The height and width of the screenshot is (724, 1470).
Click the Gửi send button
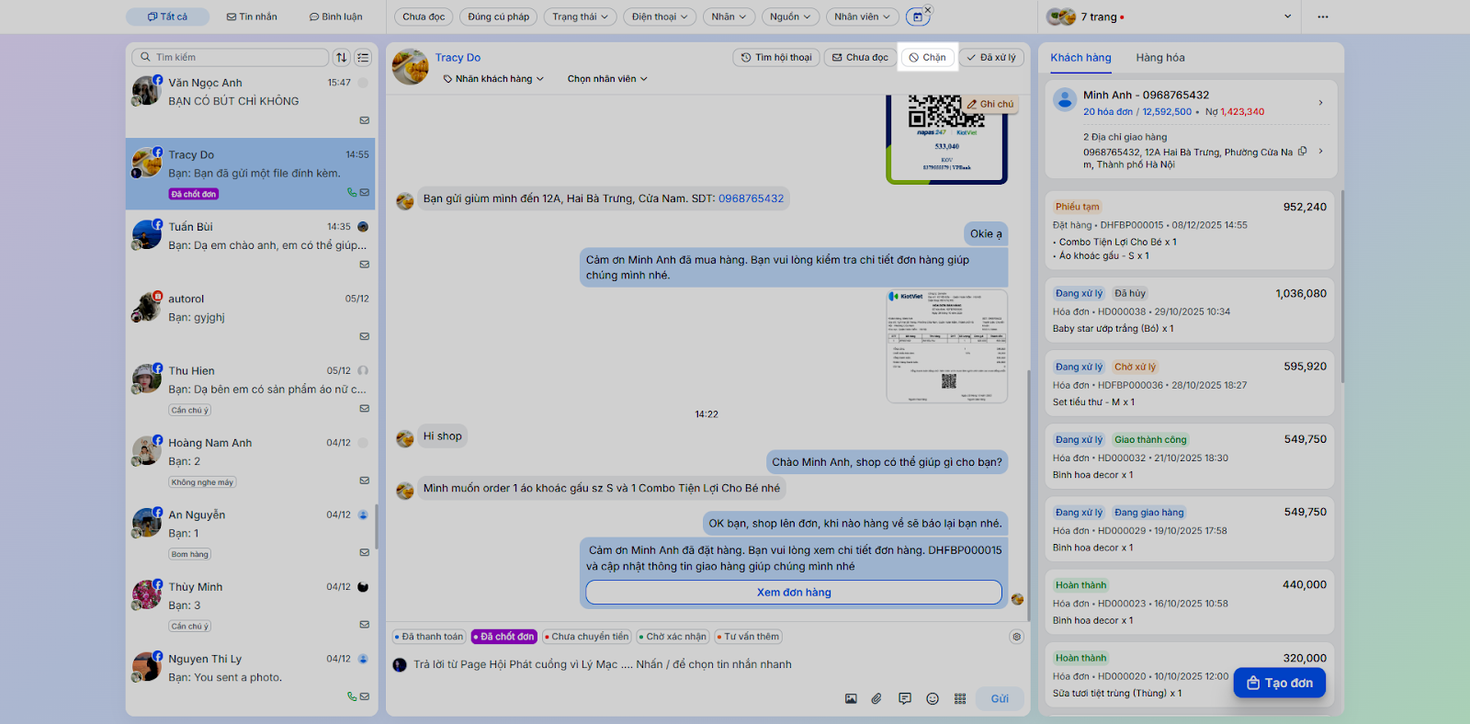click(1000, 699)
